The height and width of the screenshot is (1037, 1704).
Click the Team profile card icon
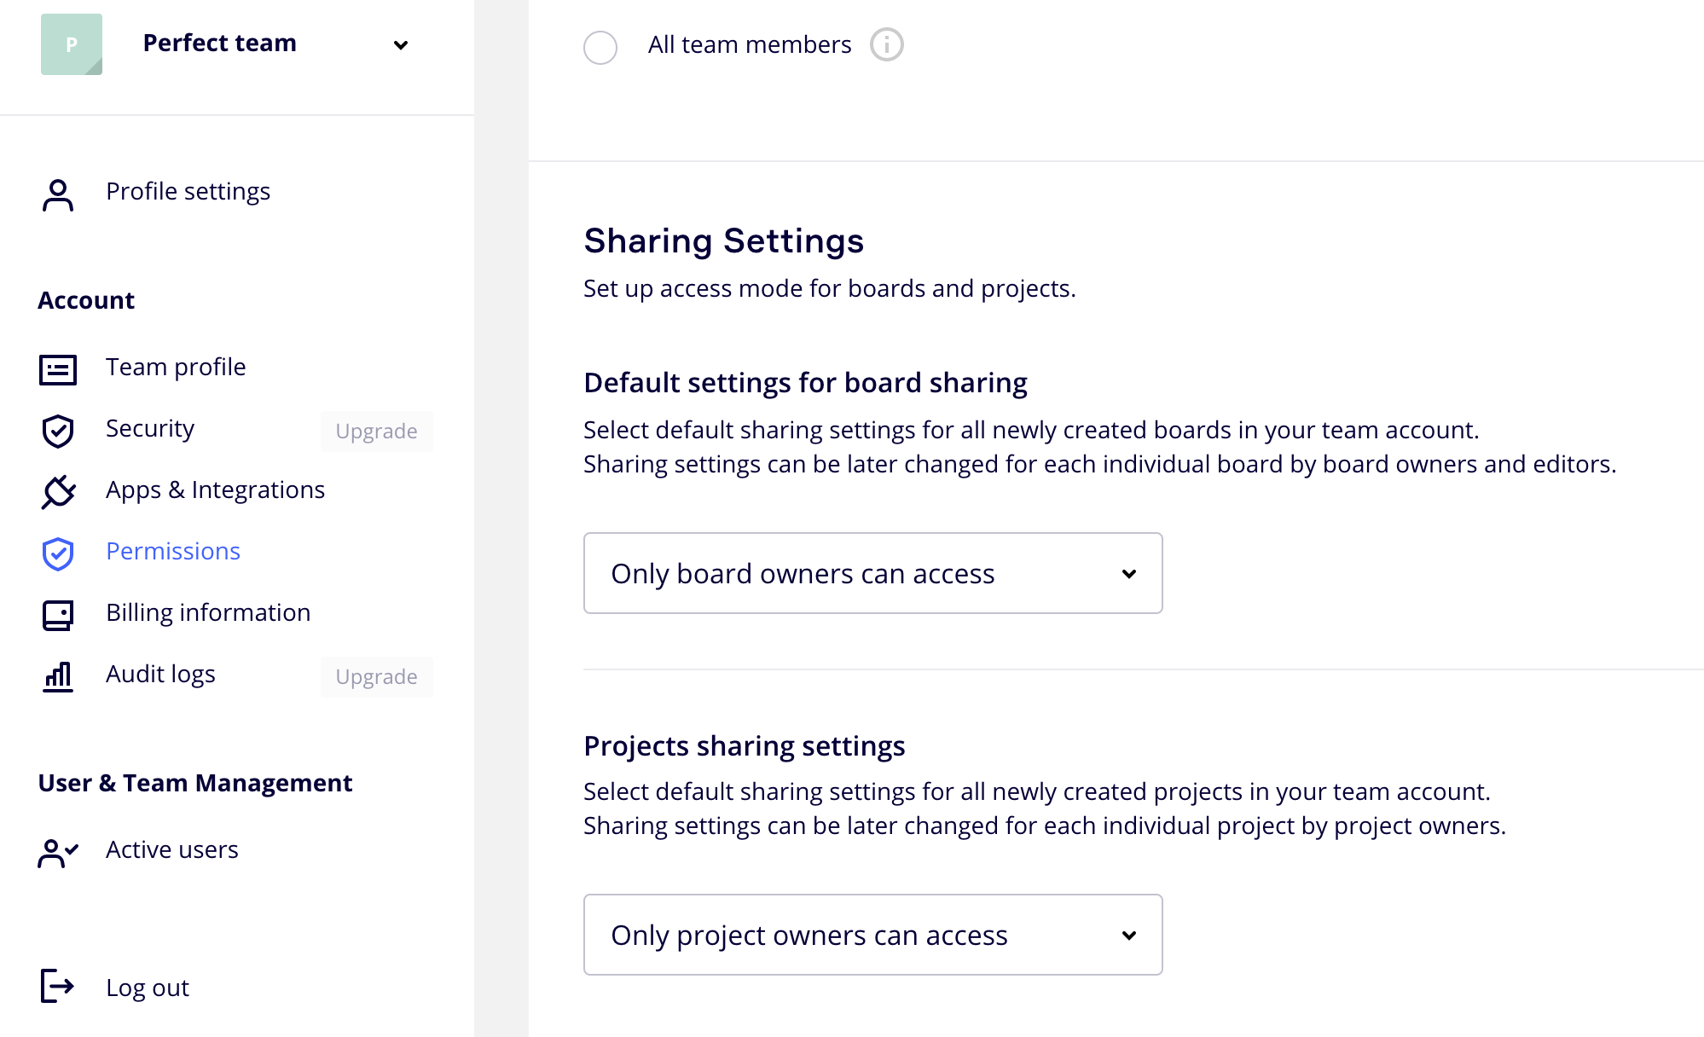tap(58, 369)
